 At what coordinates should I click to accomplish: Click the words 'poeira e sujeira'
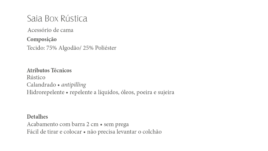pos(155,92)
